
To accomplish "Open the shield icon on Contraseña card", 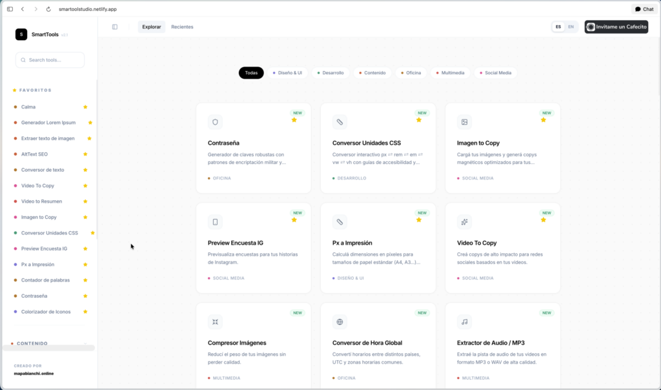I will (215, 122).
